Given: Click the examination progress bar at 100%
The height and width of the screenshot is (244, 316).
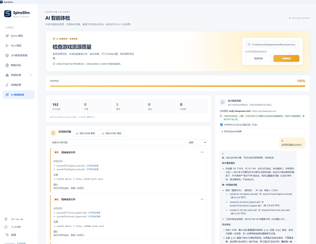Looking at the screenshot, I should (x=178, y=86).
